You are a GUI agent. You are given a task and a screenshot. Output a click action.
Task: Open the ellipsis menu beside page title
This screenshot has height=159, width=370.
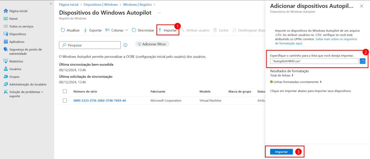(159, 13)
